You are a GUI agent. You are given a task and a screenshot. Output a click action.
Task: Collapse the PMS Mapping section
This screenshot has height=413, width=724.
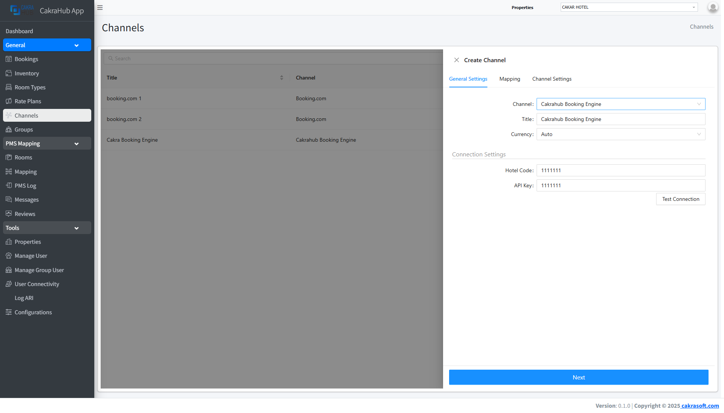point(77,144)
